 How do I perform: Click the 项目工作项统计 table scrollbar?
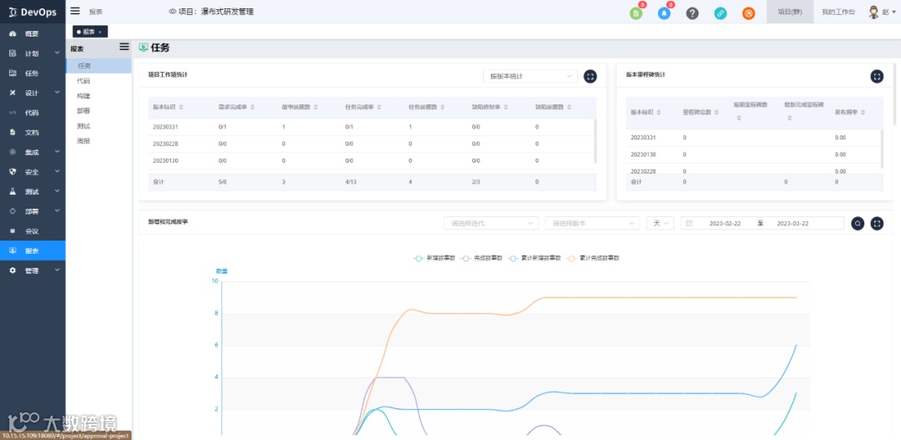pyautogui.click(x=595, y=141)
